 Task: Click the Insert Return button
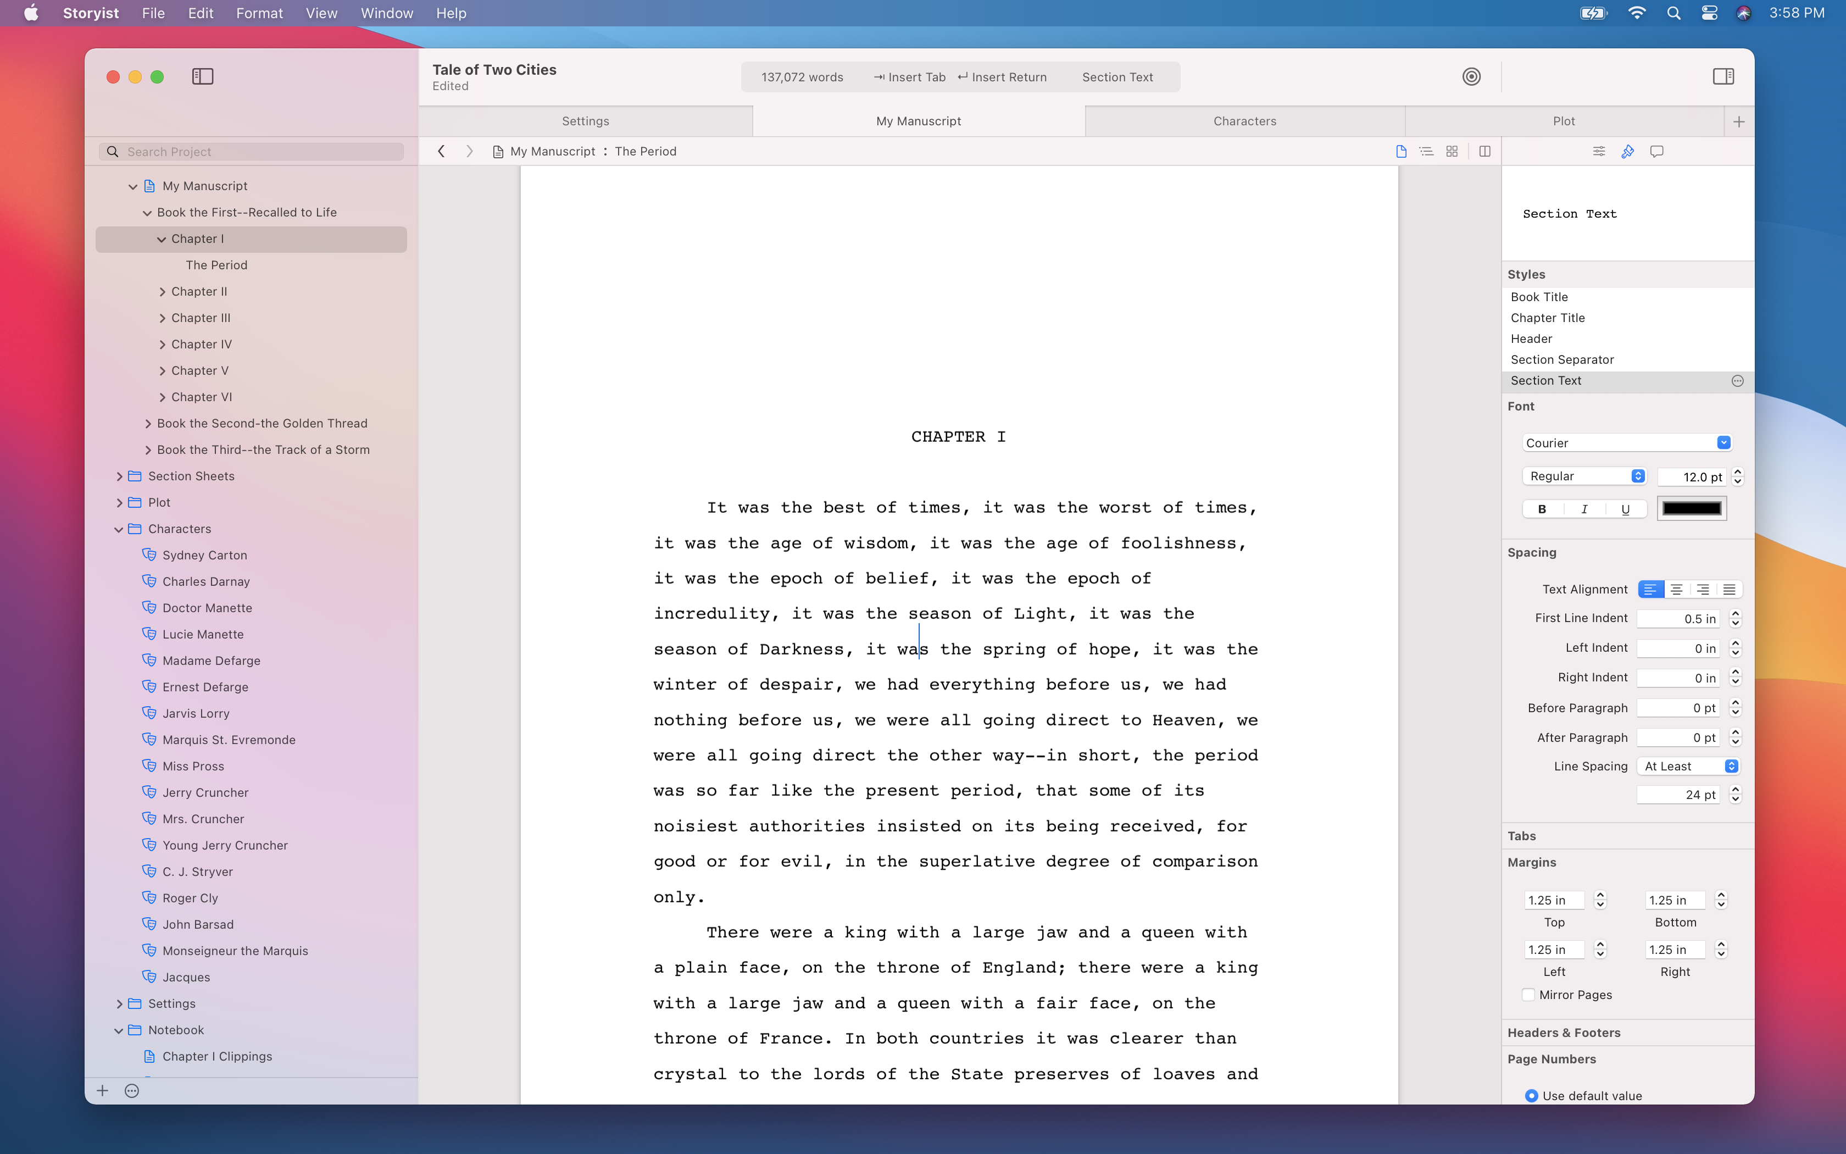pos(1002,77)
